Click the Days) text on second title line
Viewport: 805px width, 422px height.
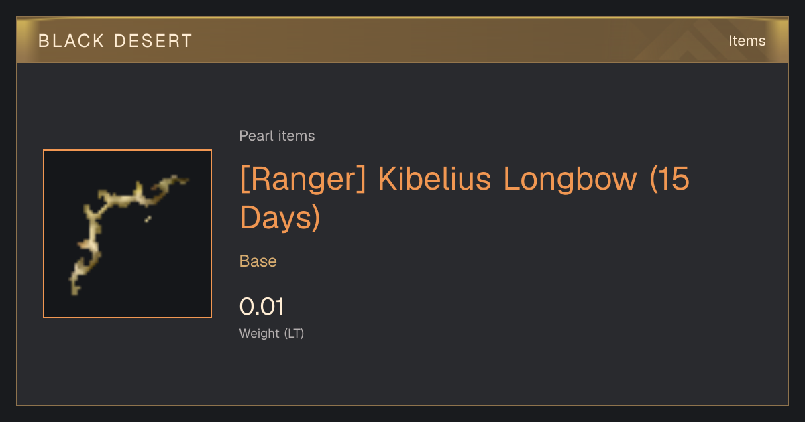(280, 218)
